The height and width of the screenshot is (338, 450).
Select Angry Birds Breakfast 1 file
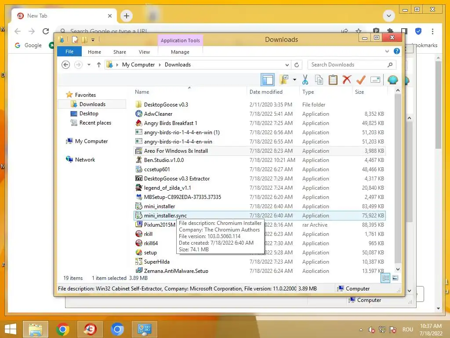coord(260,123)
